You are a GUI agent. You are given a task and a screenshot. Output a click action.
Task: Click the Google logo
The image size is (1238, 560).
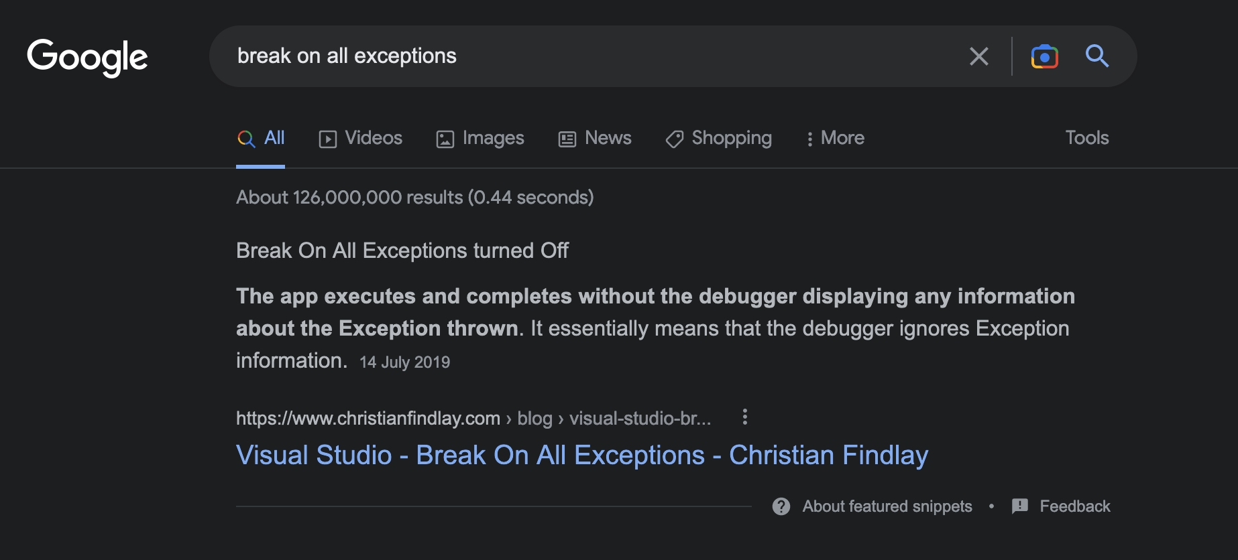(x=87, y=58)
